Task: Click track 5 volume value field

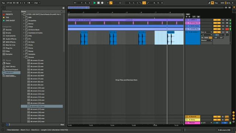Action: [217, 35]
